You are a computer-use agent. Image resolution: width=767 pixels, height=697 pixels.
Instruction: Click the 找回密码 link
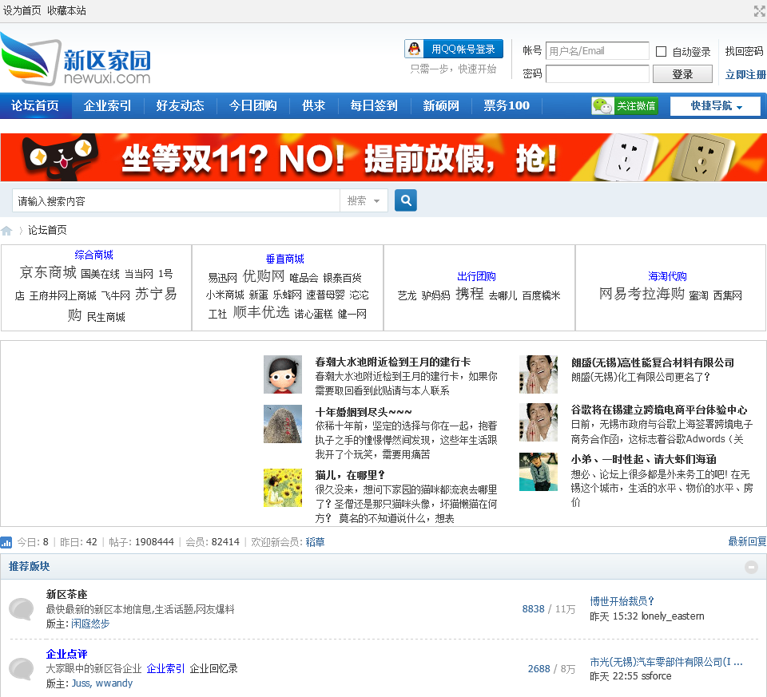(744, 51)
